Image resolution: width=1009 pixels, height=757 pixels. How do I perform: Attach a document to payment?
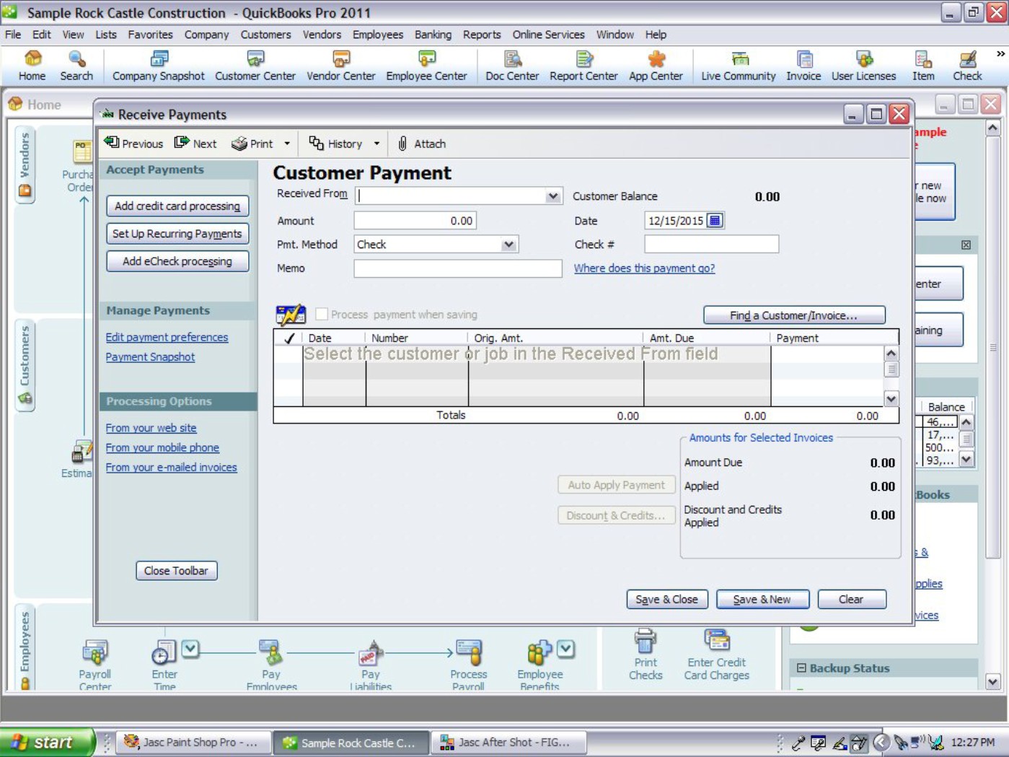coord(422,144)
